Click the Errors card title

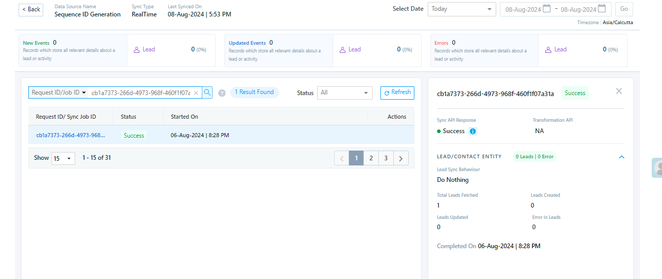441,43
